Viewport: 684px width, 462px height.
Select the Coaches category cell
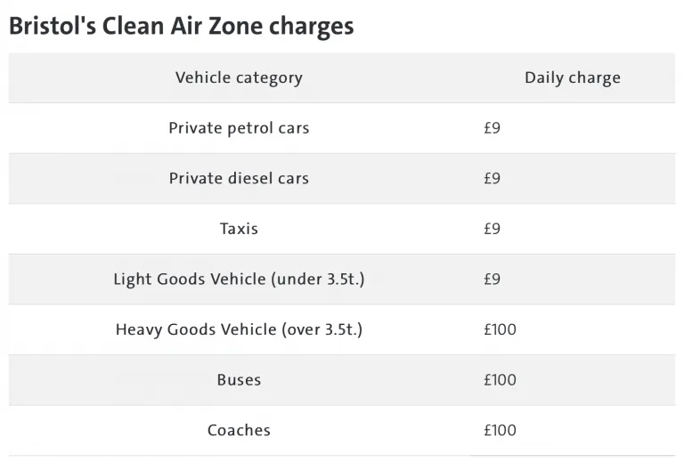point(239,431)
